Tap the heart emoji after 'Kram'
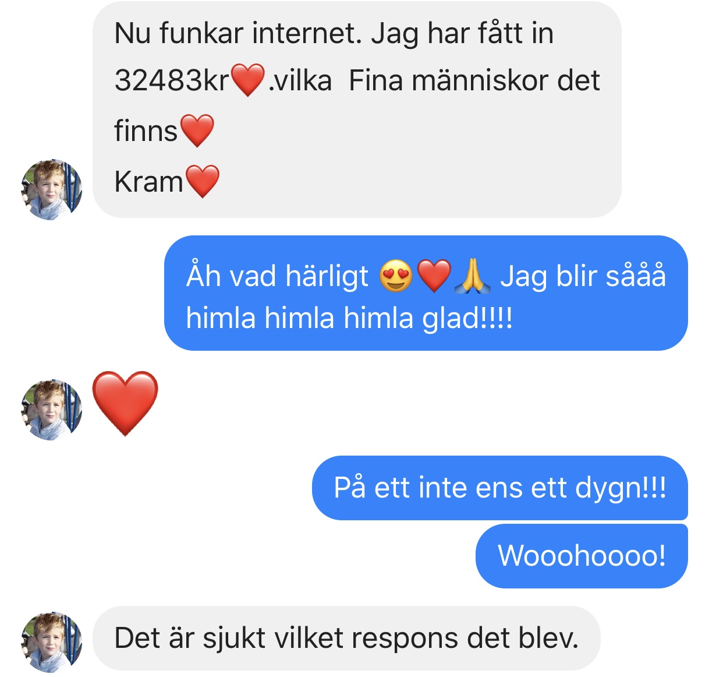 point(202,181)
